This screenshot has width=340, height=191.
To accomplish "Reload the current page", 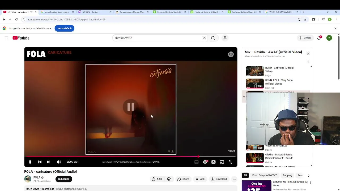I will (16, 19).
